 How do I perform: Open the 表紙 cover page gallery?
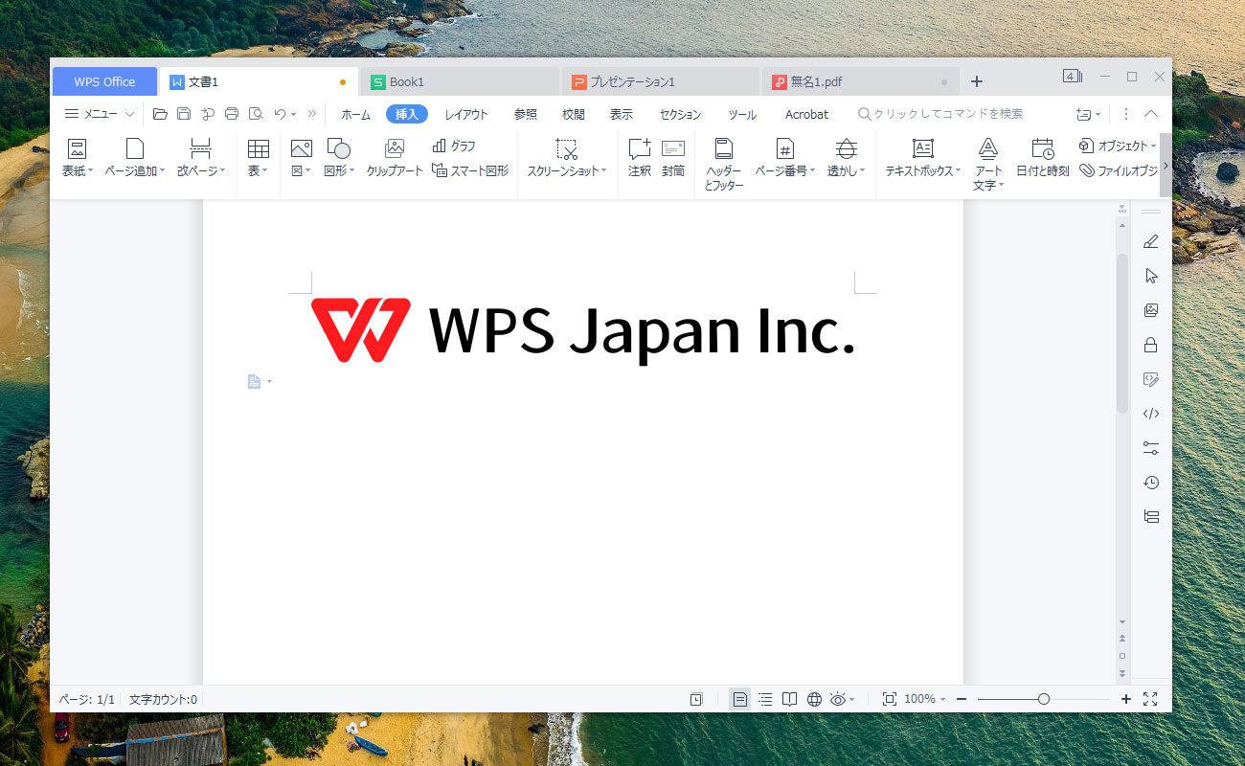(x=78, y=158)
